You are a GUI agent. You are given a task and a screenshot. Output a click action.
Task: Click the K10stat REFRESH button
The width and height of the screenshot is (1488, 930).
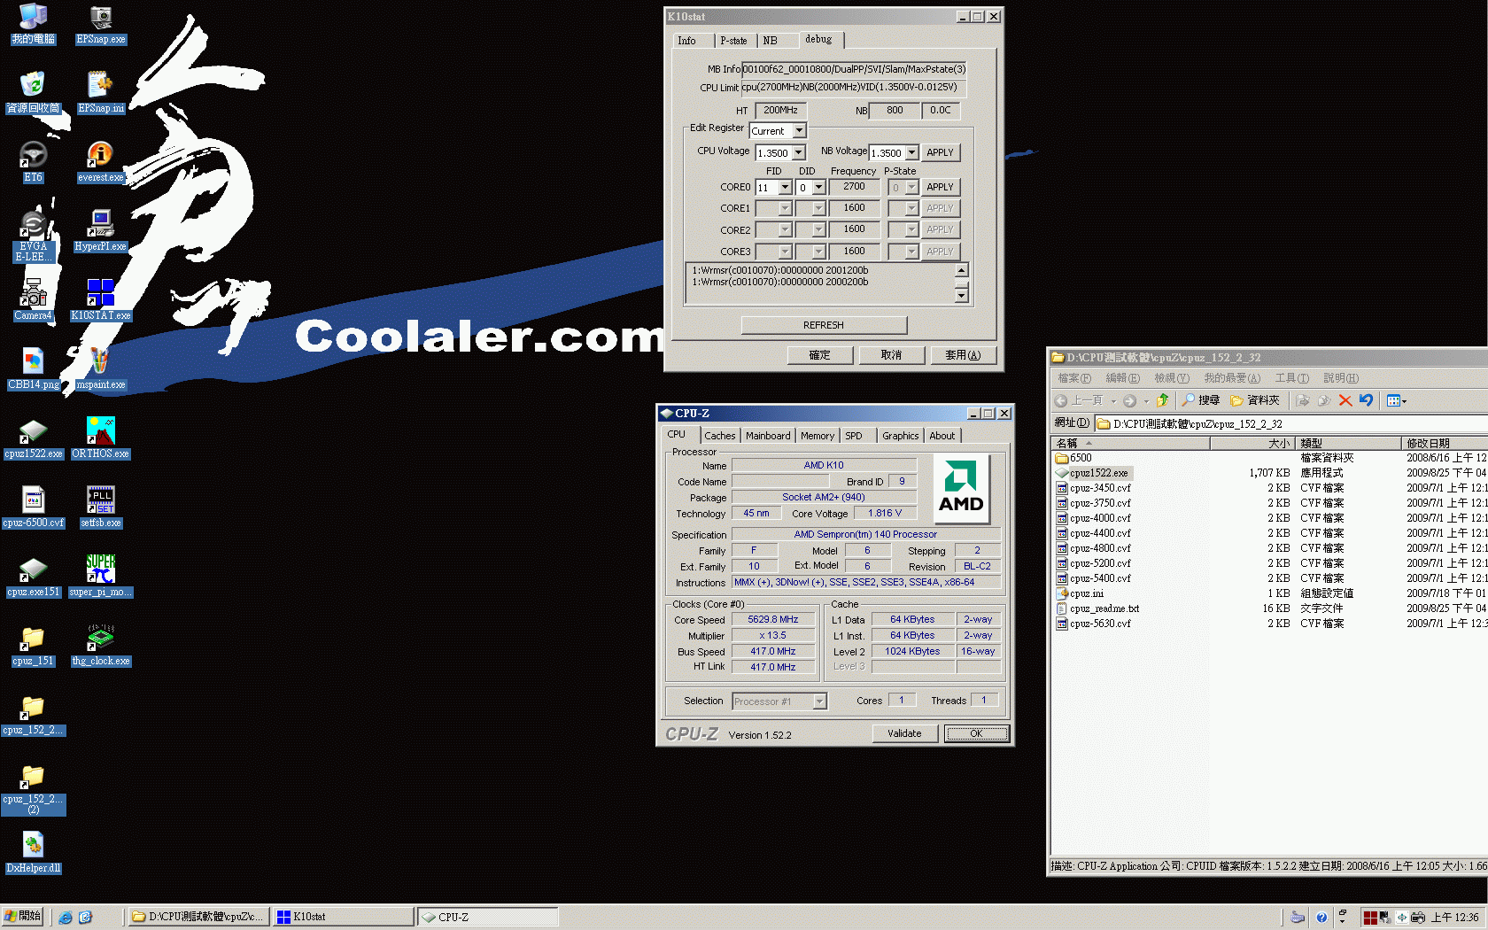click(x=824, y=325)
